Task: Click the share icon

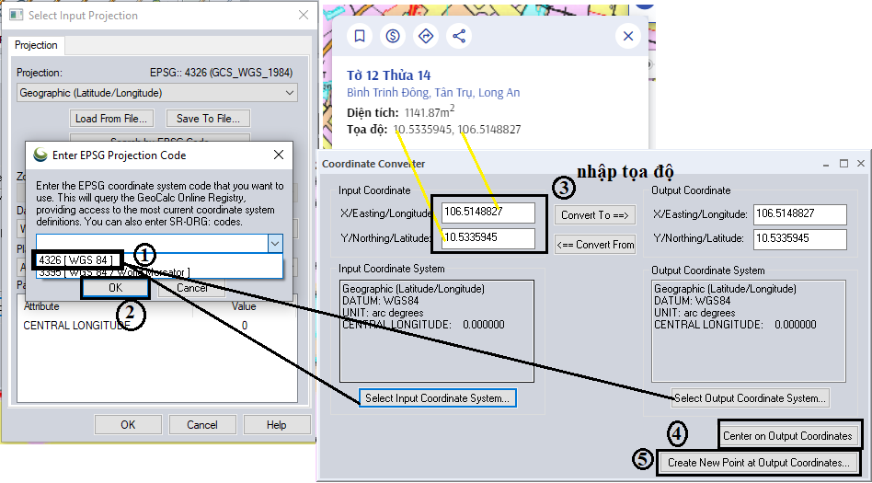Action: (x=459, y=36)
